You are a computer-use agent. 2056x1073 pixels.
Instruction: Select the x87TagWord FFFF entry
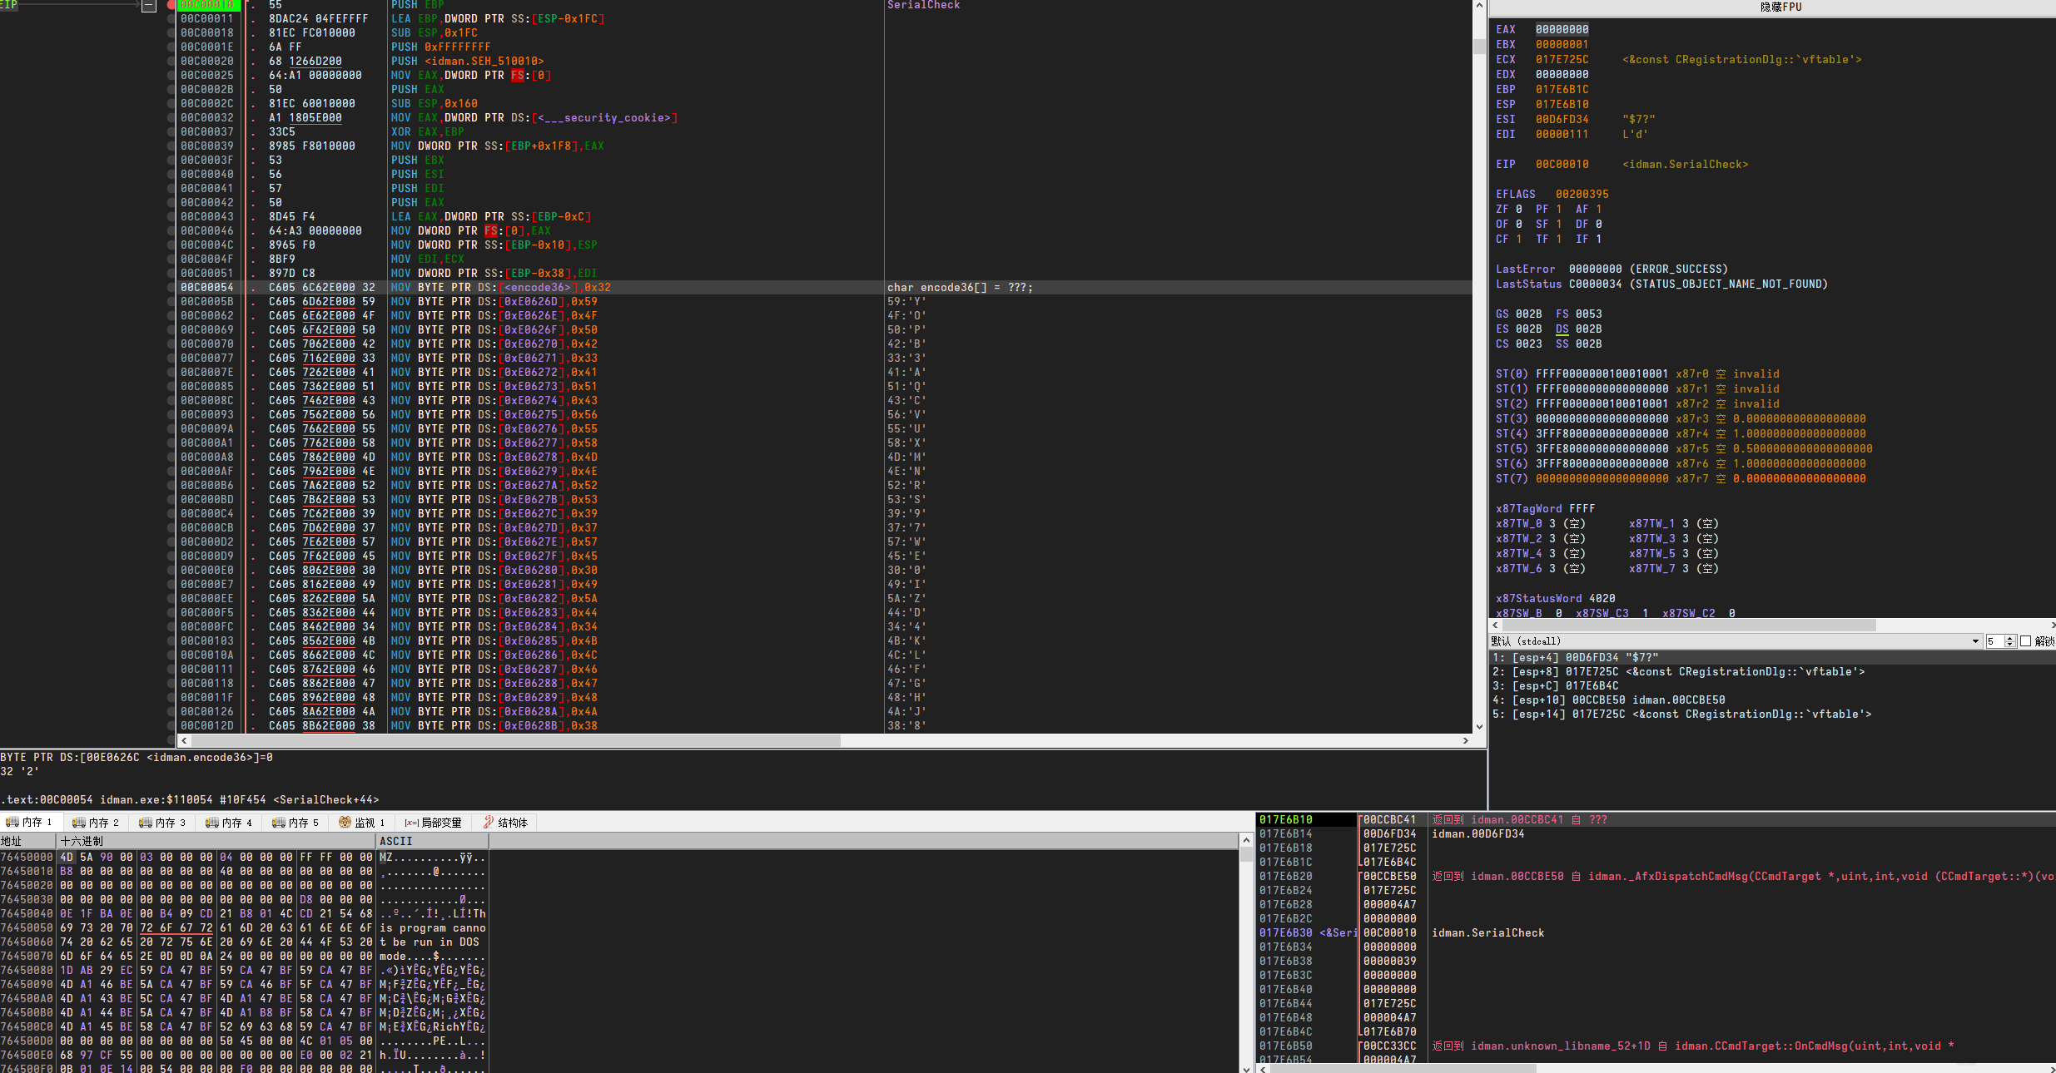pyautogui.click(x=1545, y=508)
